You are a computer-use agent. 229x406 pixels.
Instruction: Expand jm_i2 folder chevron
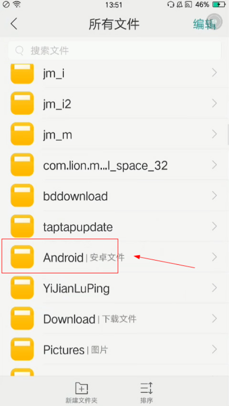click(x=214, y=104)
